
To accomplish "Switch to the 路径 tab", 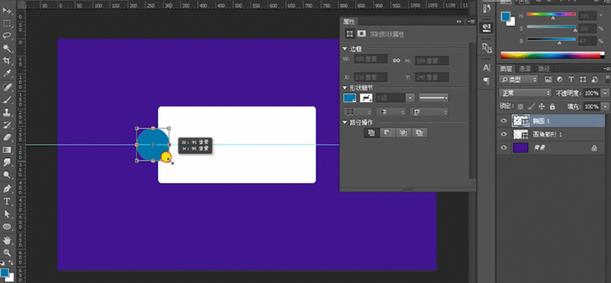I will (x=544, y=69).
